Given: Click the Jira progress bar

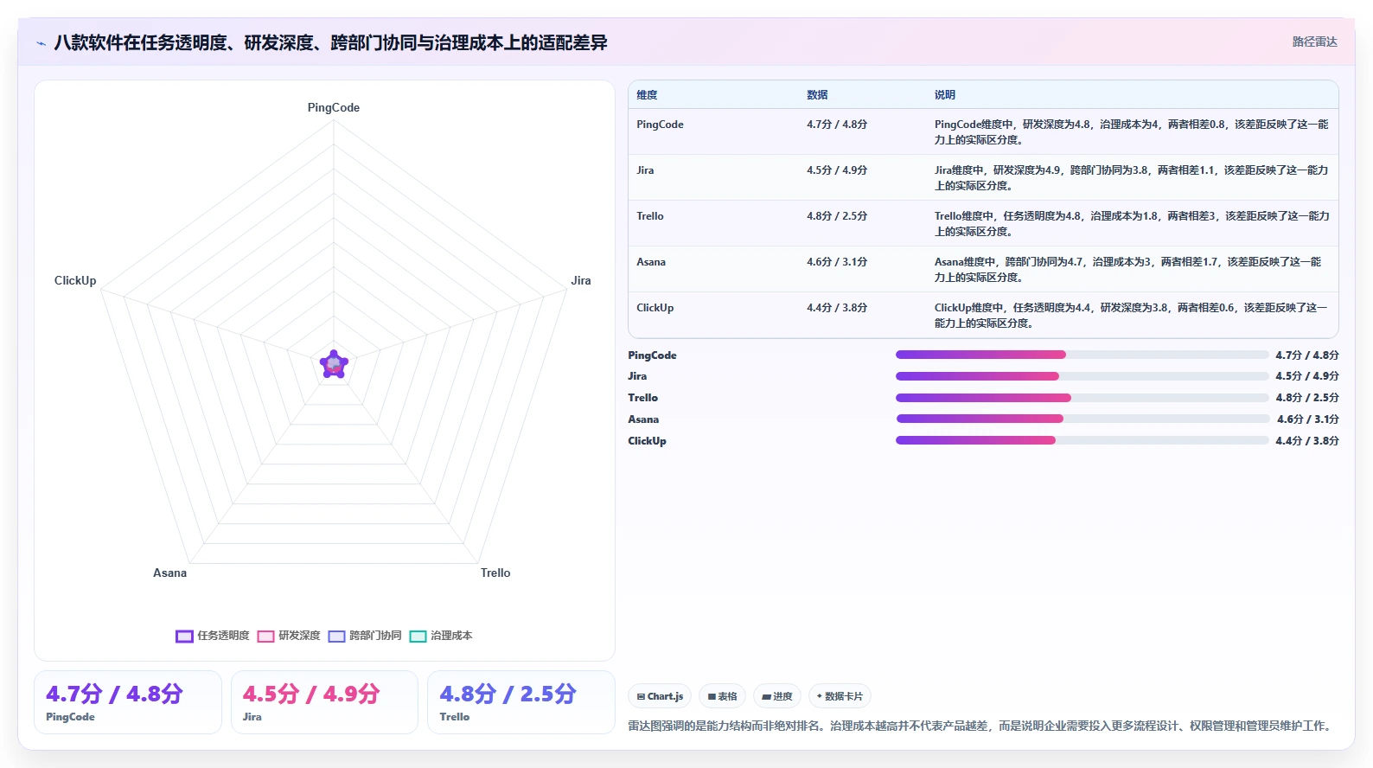Looking at the screenshot, I should click(x=1082, y=376).
